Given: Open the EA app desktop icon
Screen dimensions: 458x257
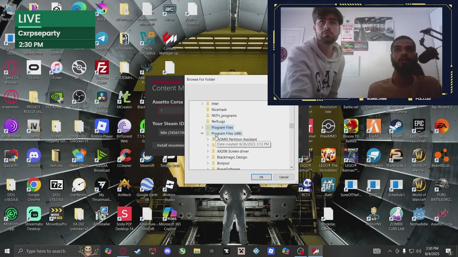Looking at the screenshot, I should click(442, 129).
